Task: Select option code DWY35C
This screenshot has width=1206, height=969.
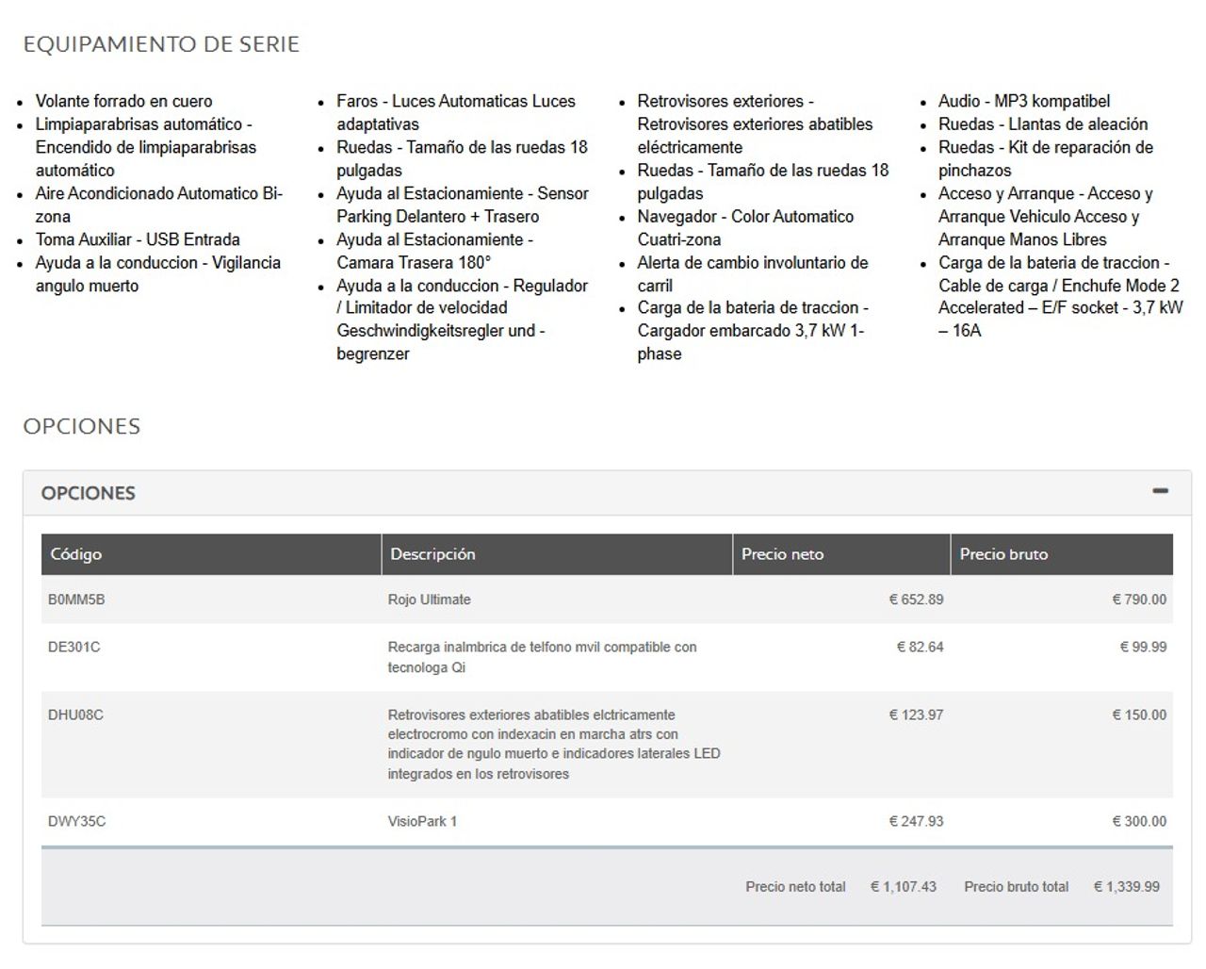Action: 76,821
